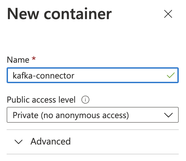This screenshot has width=186, height=161.
Task: Select the Private (no anonymous access) combo box
Action: [x=93, y=115]
